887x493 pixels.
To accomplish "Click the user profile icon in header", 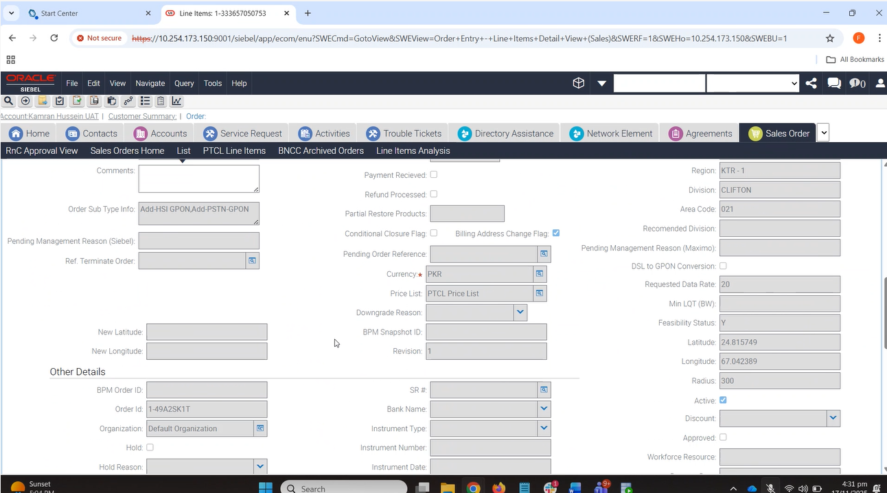I will coord(880,83).
